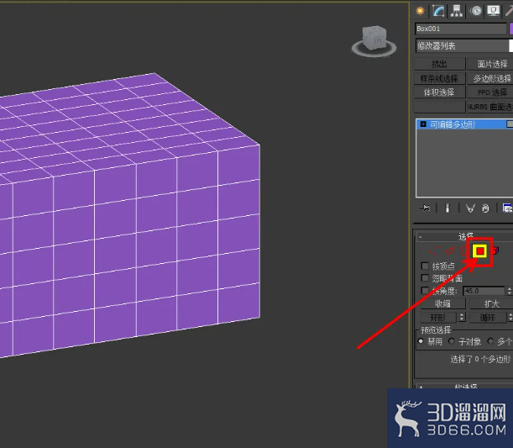
Task: Enable the 忽略背面 checkbox
Action: click(x=425, y=278)
